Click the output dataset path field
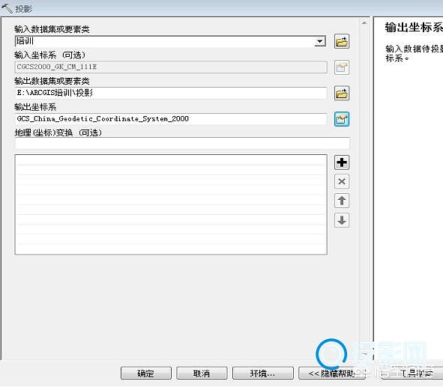Screen dimensions: 443x387 click(171, 93)
